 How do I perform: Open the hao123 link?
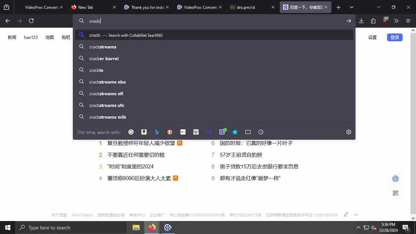pyautogui.click(x=31, y=37)
